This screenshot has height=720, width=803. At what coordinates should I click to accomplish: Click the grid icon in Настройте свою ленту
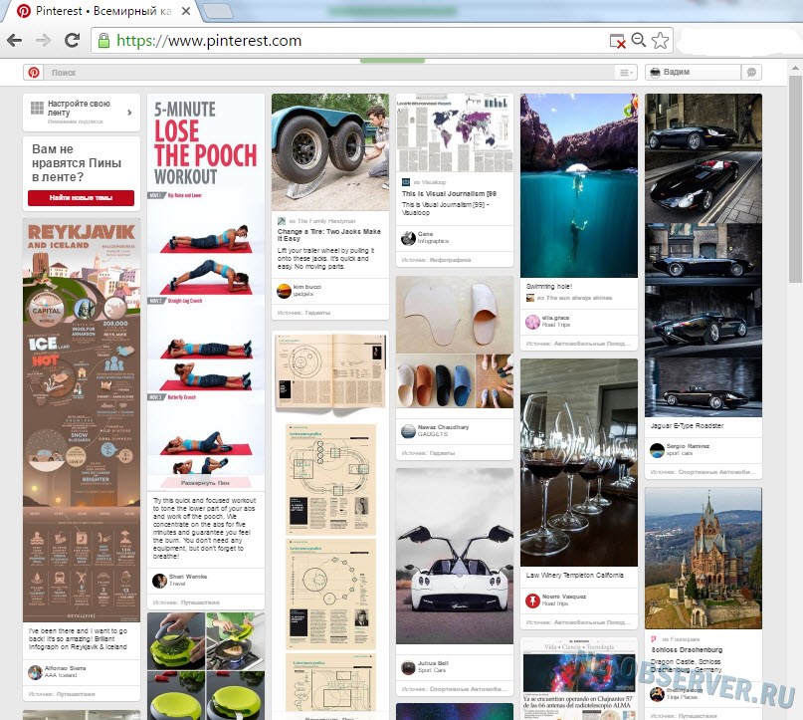37,108
